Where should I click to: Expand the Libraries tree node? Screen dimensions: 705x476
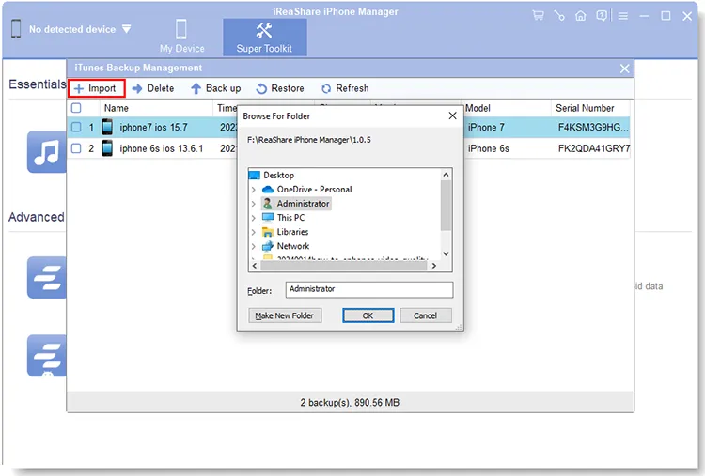point(254,232)
